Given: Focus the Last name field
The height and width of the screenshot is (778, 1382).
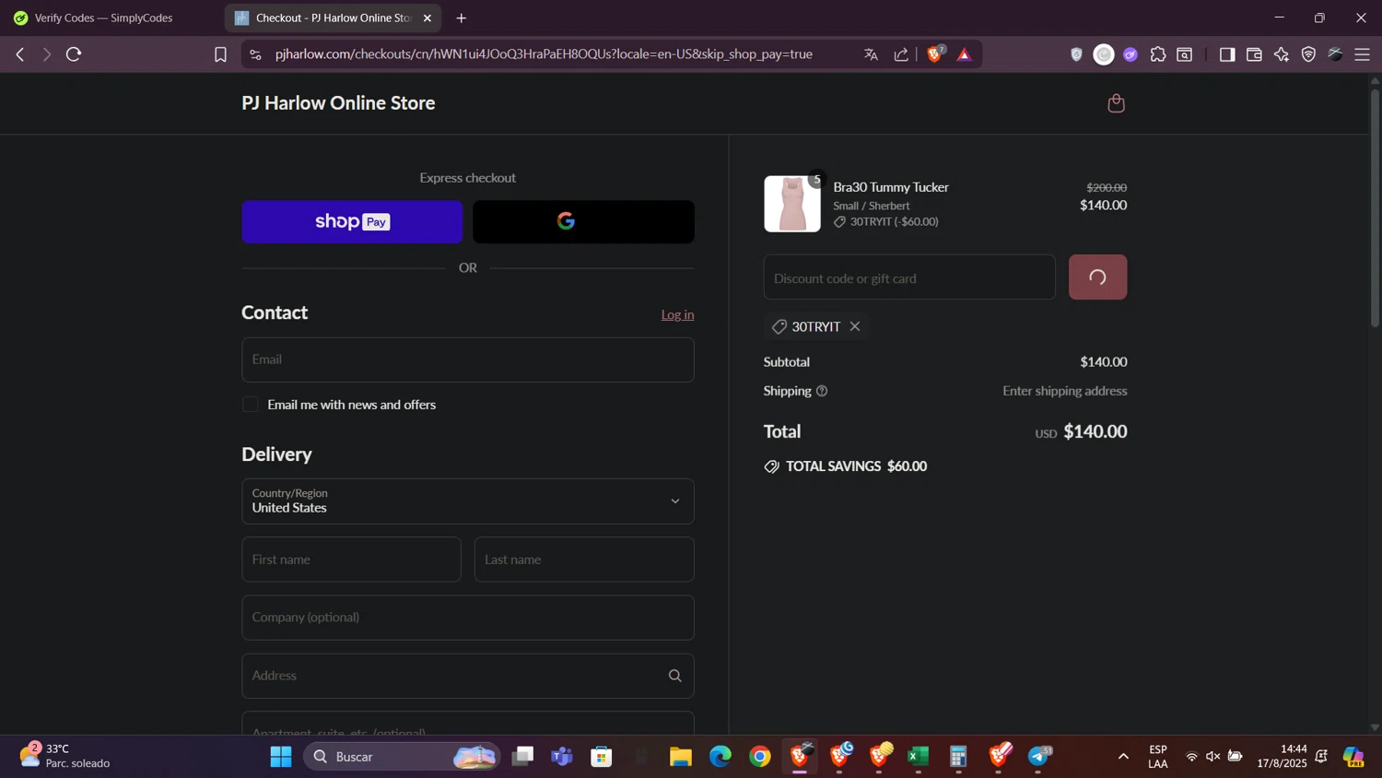Looking at the screenshot, I should pyautogui.click(x=584, y=560).
